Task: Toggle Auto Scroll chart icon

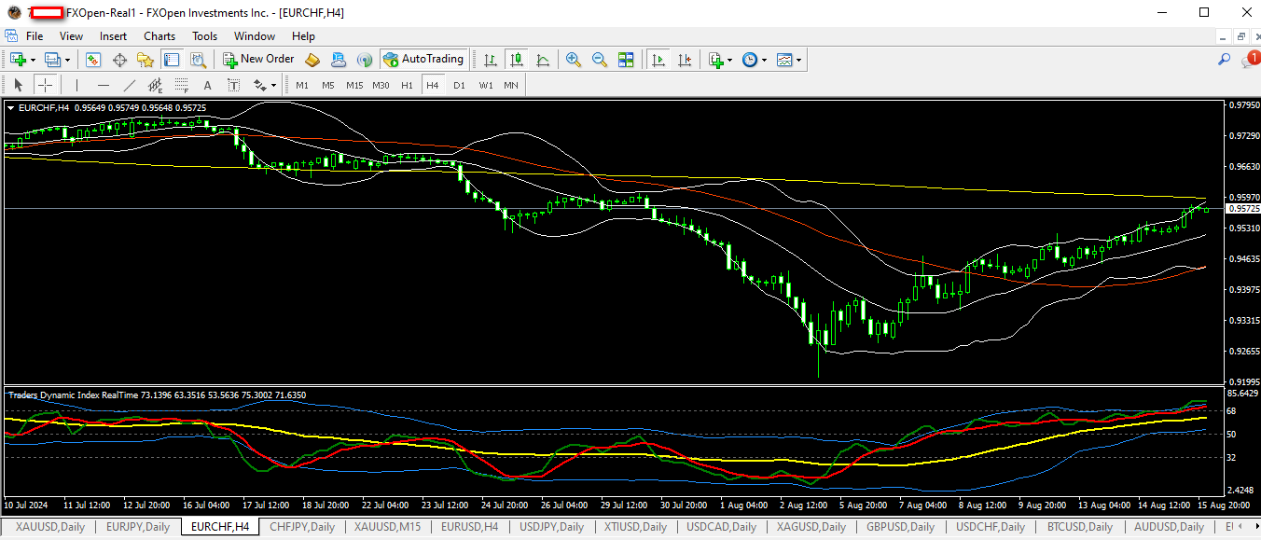Action: [658, 60]
